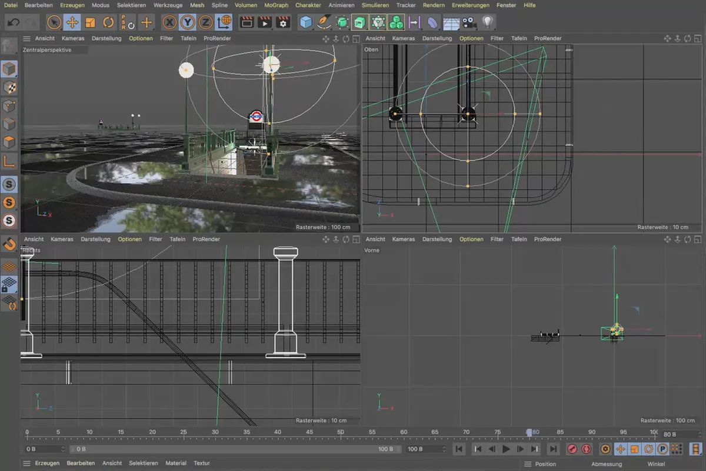Open the floor environment icon

(451, 22)
